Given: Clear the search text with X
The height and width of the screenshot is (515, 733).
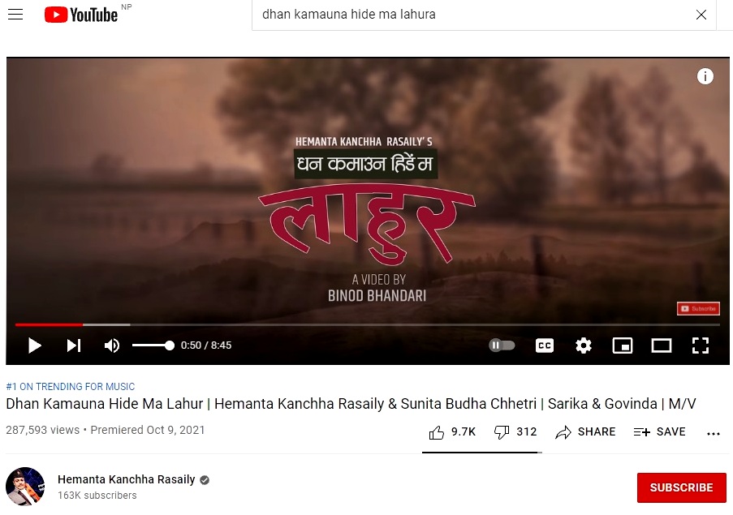Looking at the screenshot, I should point(701,15).
